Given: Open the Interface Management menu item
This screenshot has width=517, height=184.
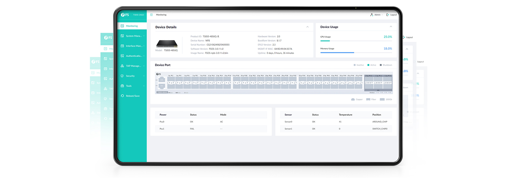Looking at the screenshot, I should (x=132, y=46).
